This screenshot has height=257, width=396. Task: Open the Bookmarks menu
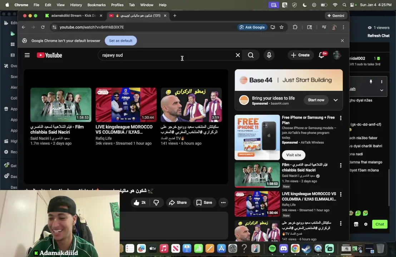pyautogui.click(x=96, y=5)
